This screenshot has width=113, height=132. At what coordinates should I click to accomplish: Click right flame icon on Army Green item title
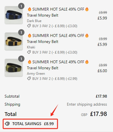coord(87,62)
